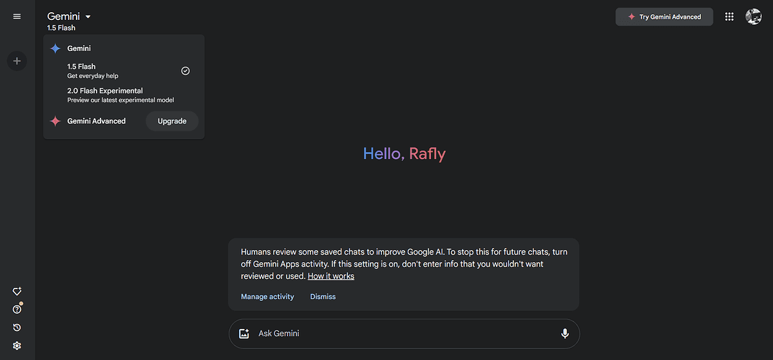Viewport: 773px width, 360px height.
Task: Click the Try Gemini Advanced button
Action: point(664,17)
